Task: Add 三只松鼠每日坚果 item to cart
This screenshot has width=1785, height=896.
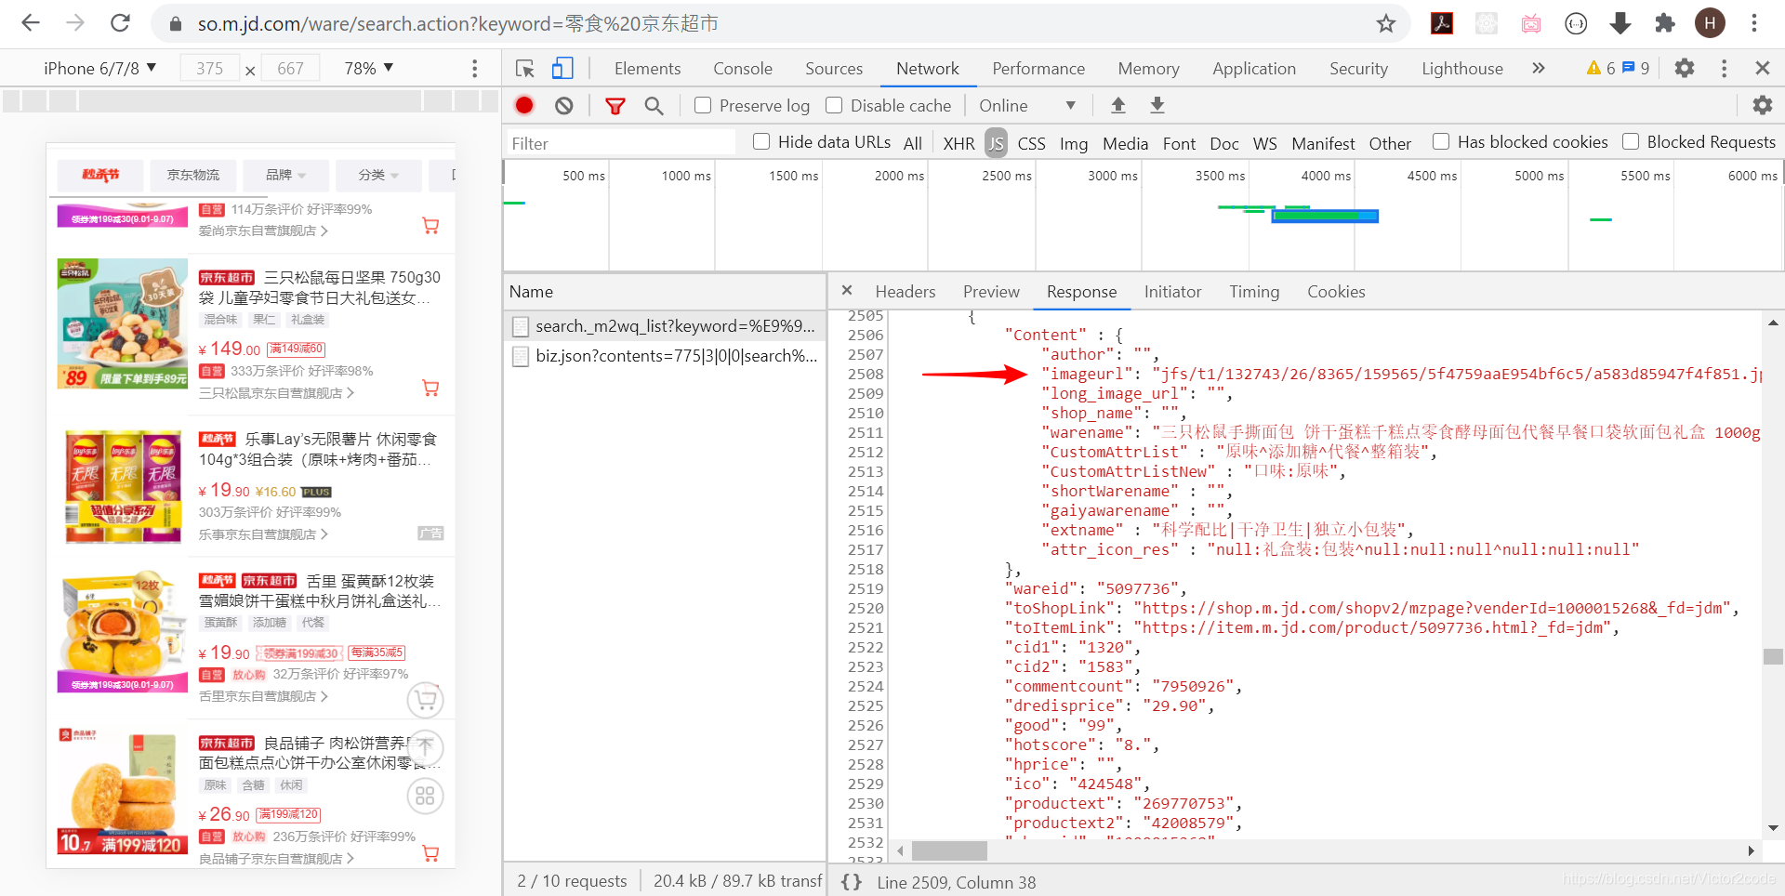Action: (x=430, y=388)
